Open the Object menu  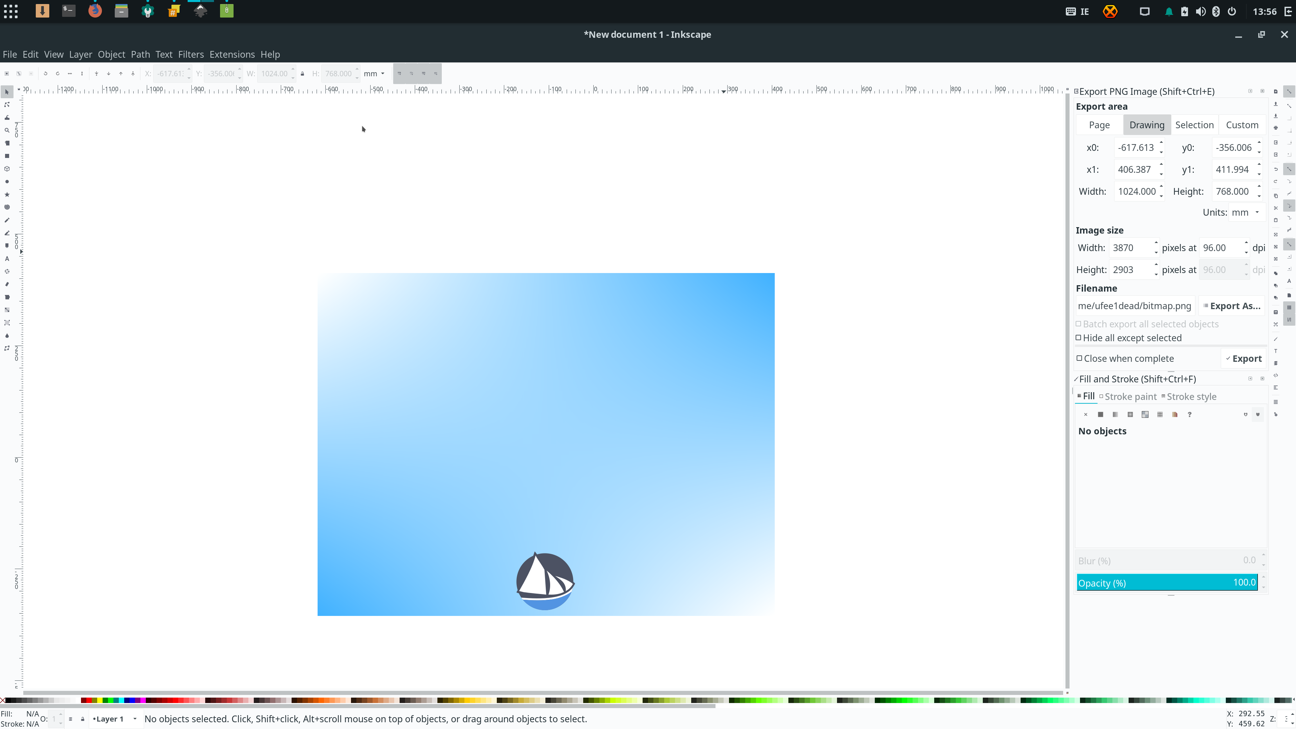click(x=111, y=54)
